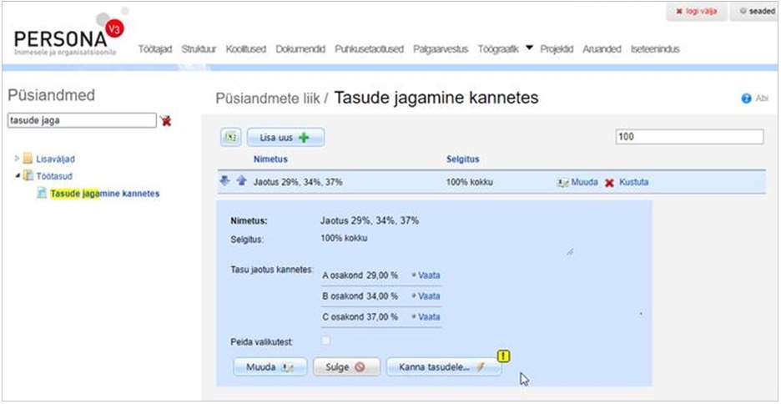
Task: Clear the search filter with red X icon
Action: pyautogui.click(x=166, y=121)
